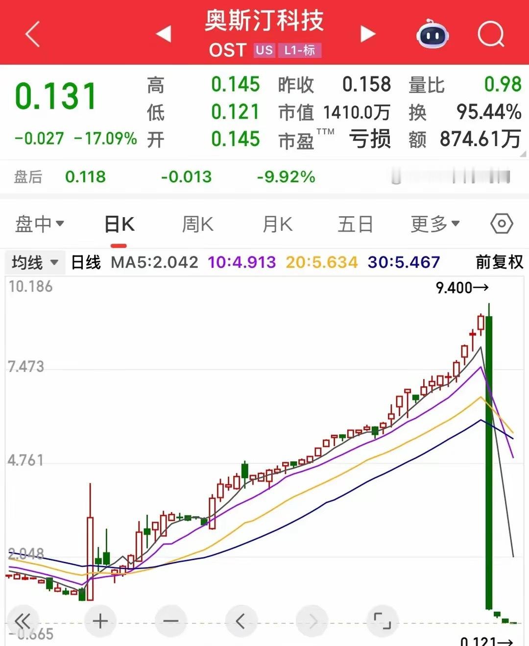Tap the yellow 20:5.634 MA value
This screenshot has height=646, width=529.
(322, 262)
